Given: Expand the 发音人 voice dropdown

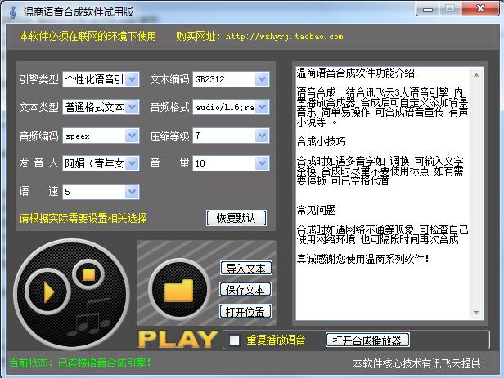Looking at the screenshot, I should [x=132, y=163].
